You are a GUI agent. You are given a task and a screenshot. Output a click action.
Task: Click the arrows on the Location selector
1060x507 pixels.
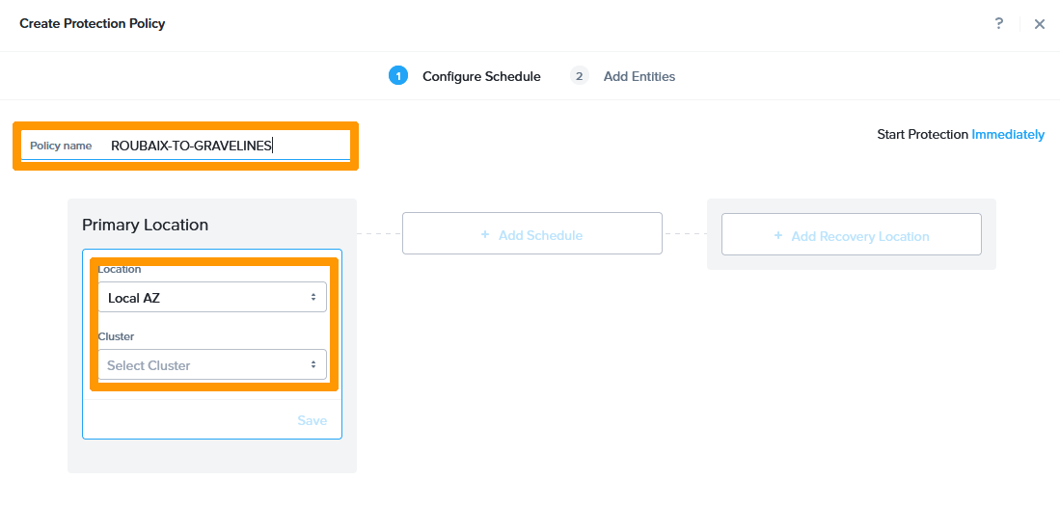pos(313,298)
